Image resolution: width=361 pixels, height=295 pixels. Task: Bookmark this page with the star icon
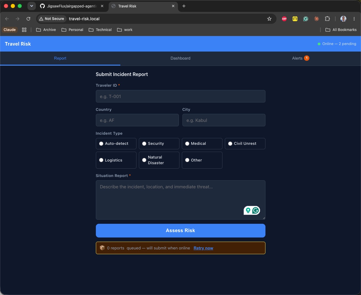pos(269,19)
